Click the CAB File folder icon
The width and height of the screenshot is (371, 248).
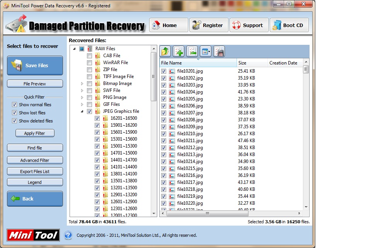click(x=97, y=56)
